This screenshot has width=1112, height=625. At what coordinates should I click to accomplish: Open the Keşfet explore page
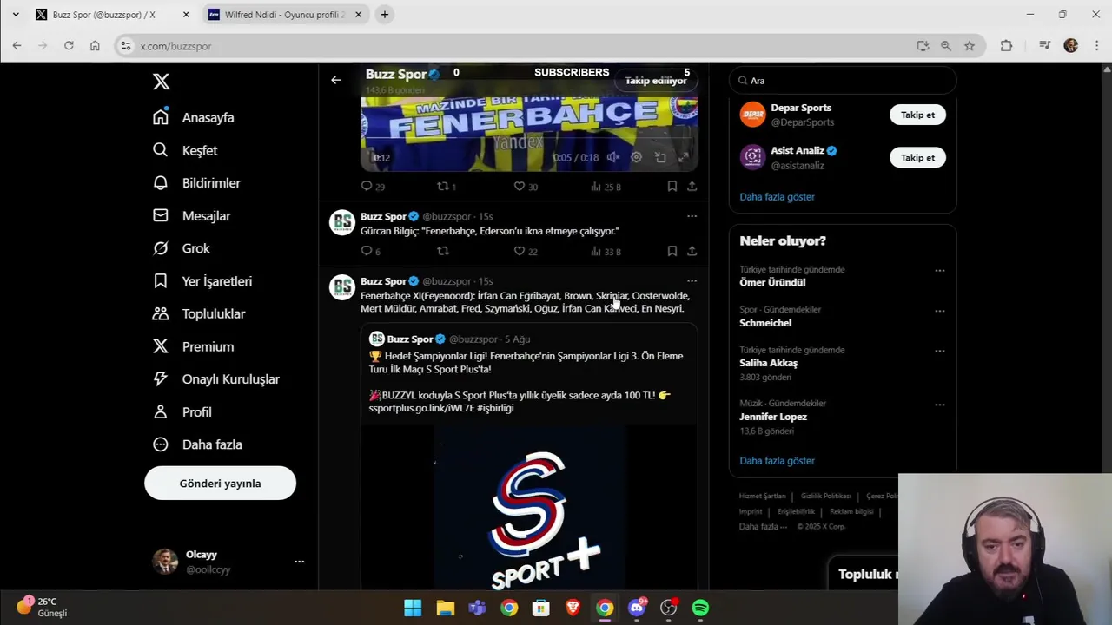click(x=185, y=150)
